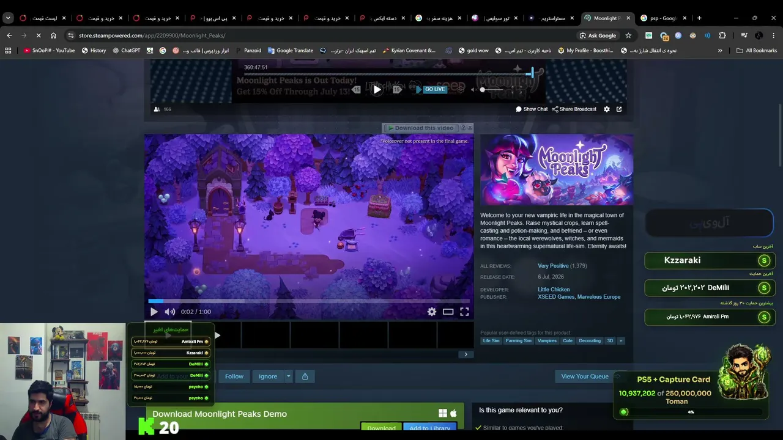Expand more tags with the plus button

coord(621,341)
